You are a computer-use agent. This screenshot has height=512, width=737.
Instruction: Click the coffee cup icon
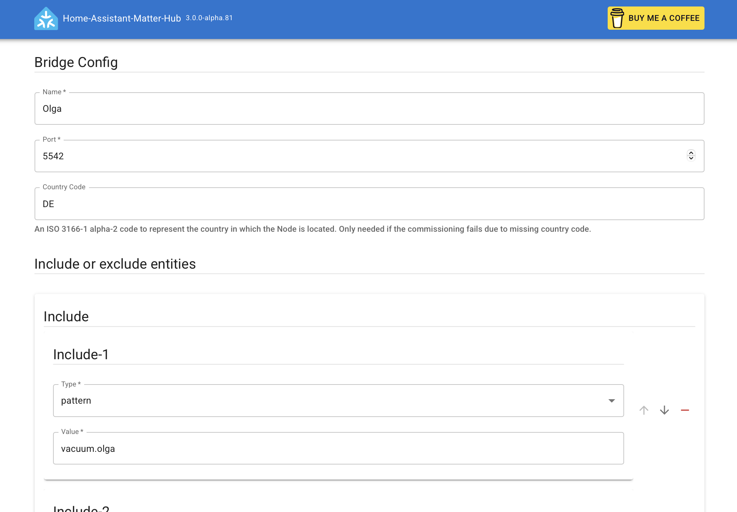click(x=617, y=18)
